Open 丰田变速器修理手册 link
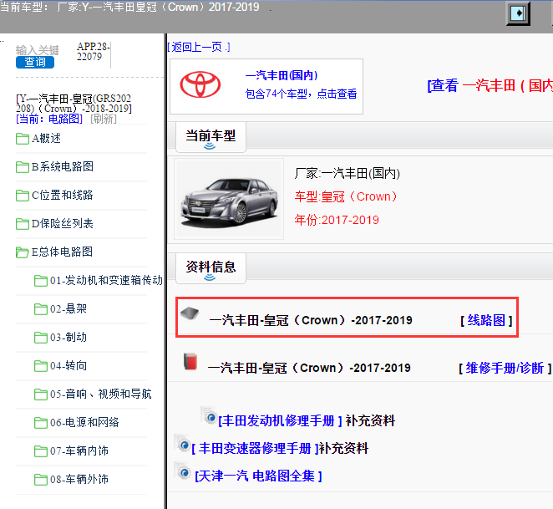This screenshot has height=509, width=553. [x=255, y=449]
